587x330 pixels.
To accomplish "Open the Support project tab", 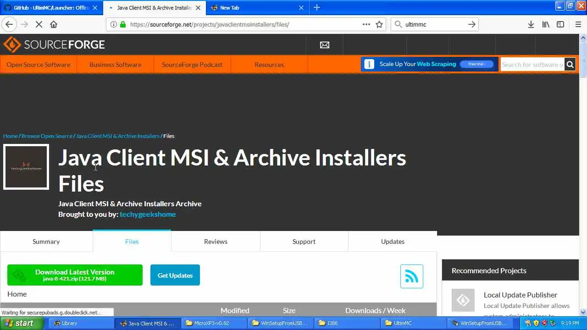I will [304, 242].
